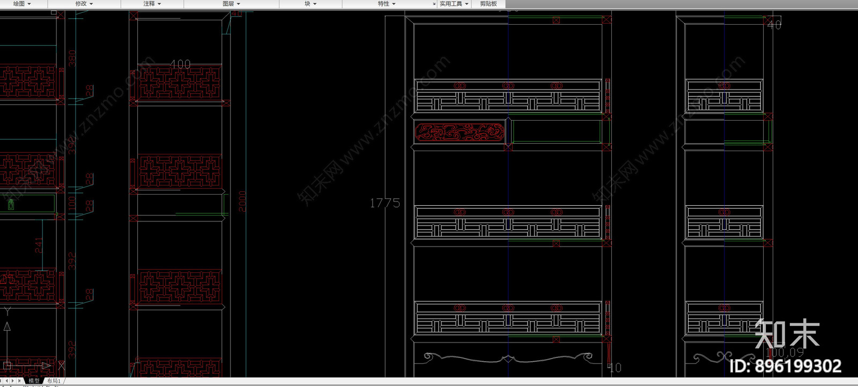Expand the 修改 ribbon panel
858x387 pixels.
(x=84, y=4)
